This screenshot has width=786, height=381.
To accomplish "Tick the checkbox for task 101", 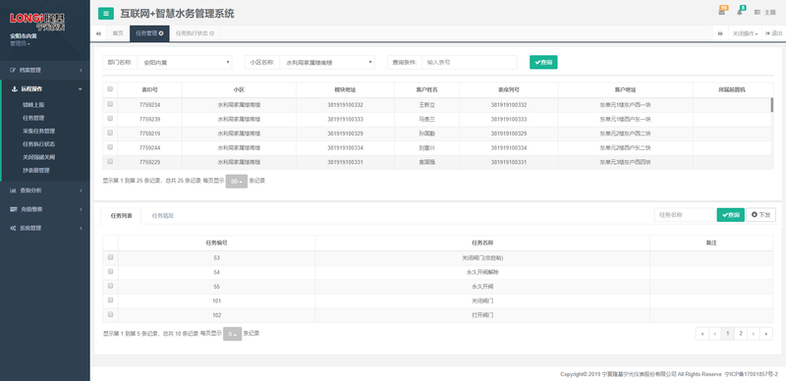I will click(110, 300).
